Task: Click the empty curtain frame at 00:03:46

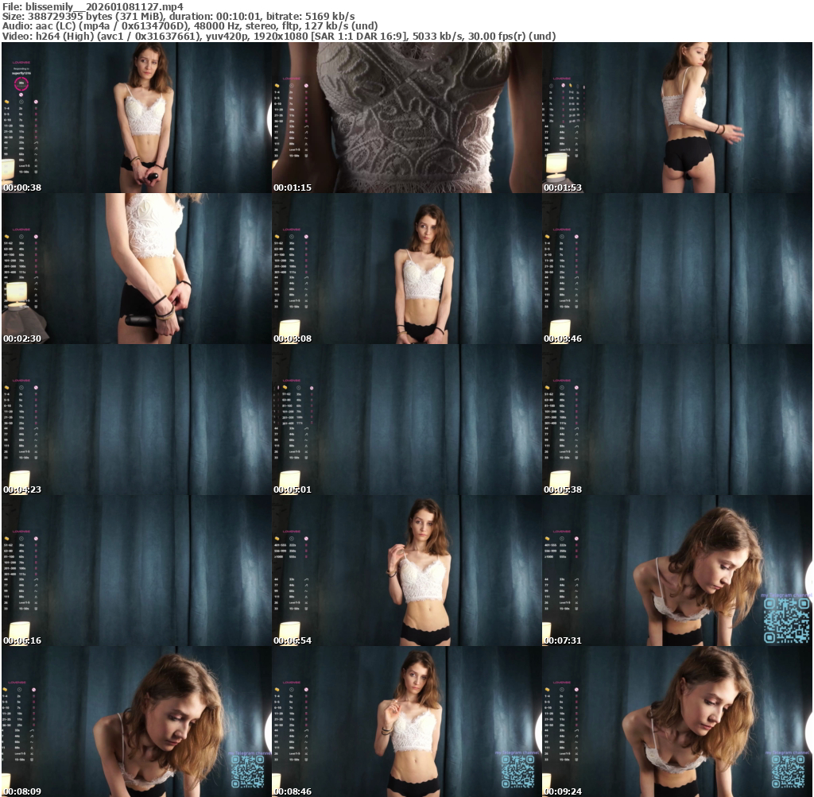Action: point(676,269)
